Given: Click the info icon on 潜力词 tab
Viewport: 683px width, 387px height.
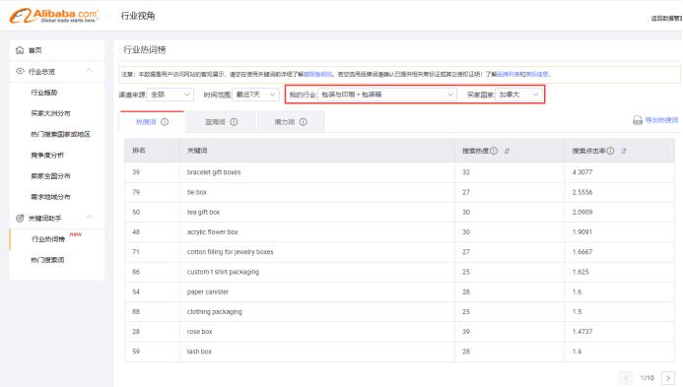Looking at the screenshot, I should point(304,122).
